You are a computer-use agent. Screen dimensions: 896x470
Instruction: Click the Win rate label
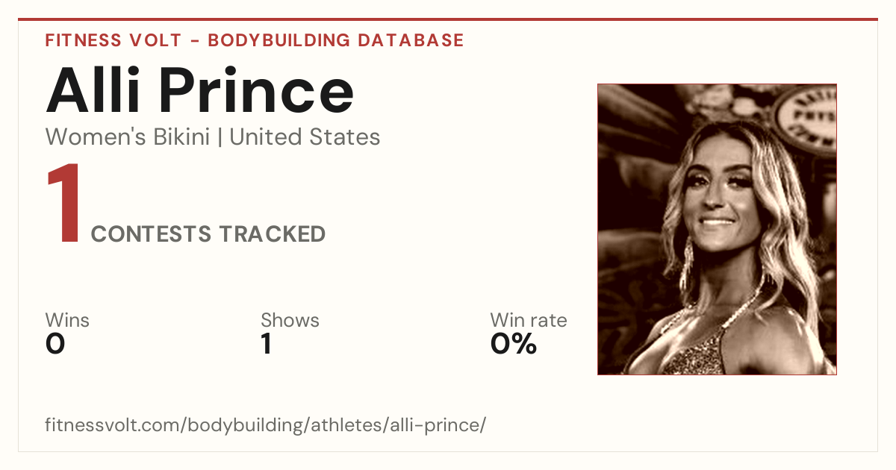(x=529, y=321)
